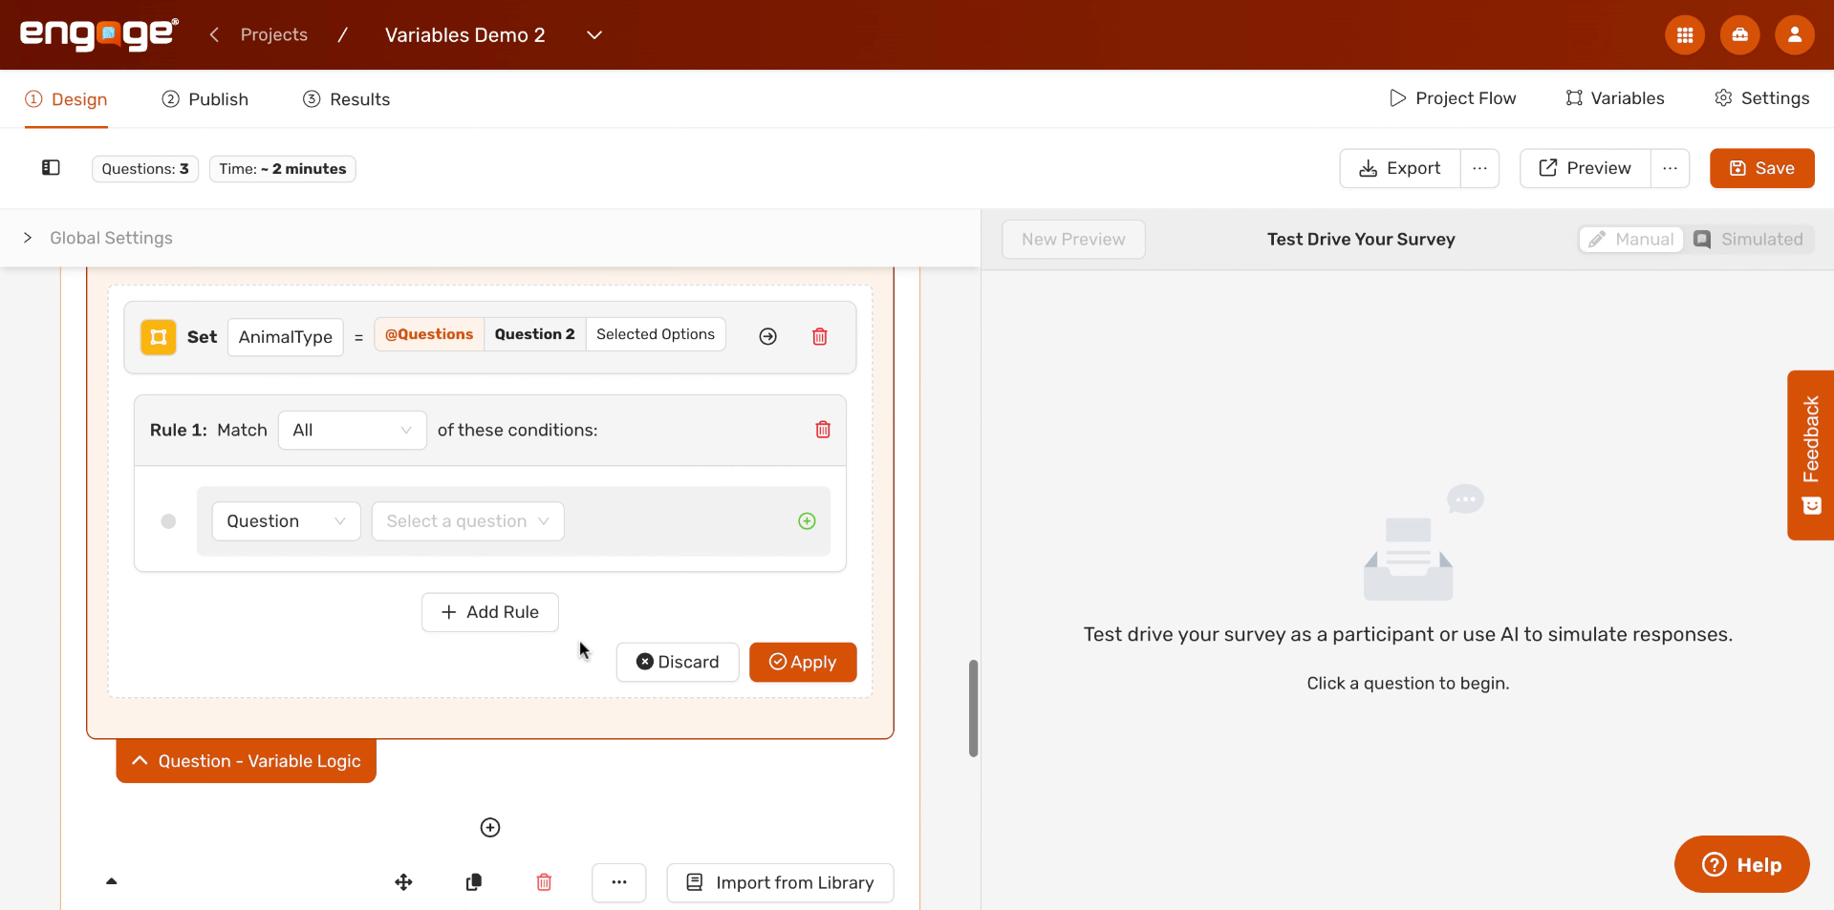This screenshot has width=1834, height=910.
Task: Apply the variable logic
Action: (x=803, y=662)
